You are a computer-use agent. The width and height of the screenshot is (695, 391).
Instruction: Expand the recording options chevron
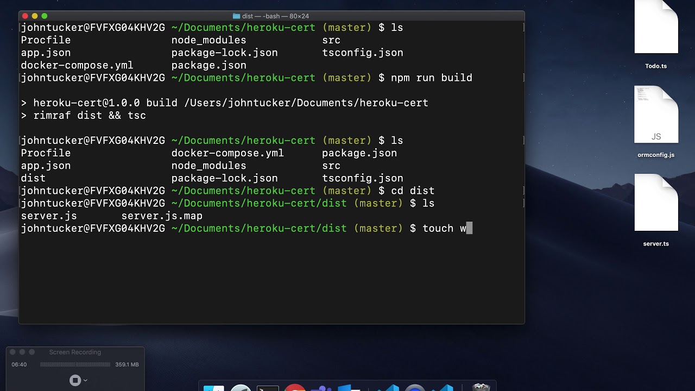point(86,380)
